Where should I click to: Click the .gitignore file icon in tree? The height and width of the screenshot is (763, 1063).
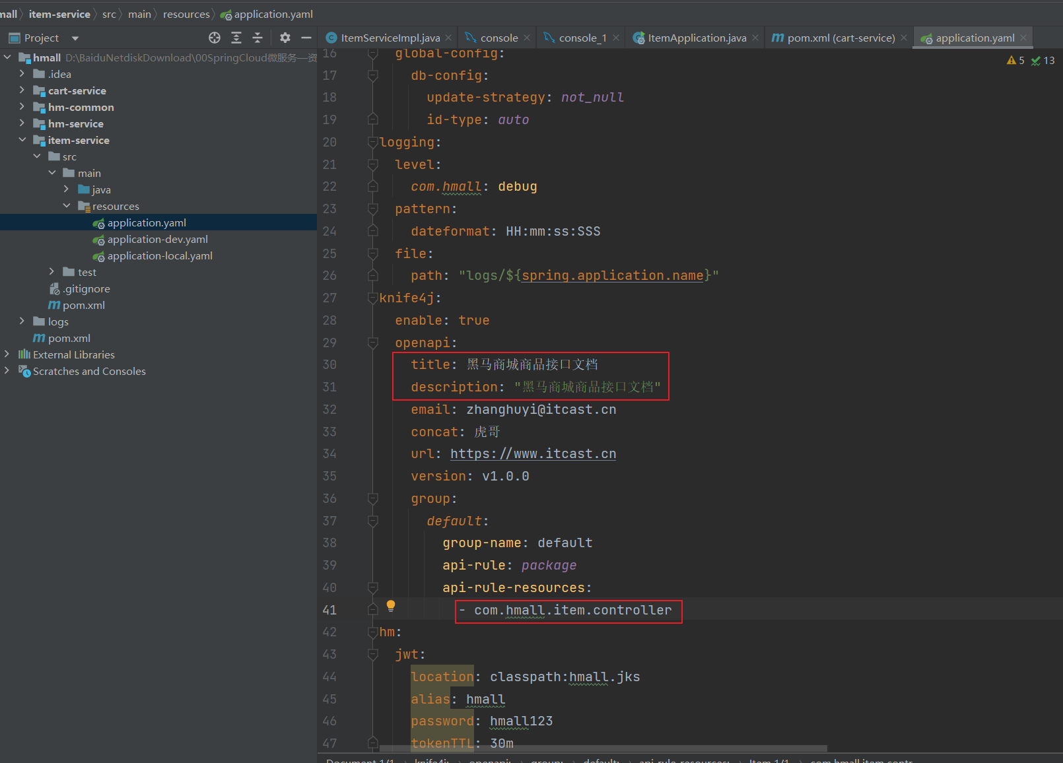coord(55,288)
